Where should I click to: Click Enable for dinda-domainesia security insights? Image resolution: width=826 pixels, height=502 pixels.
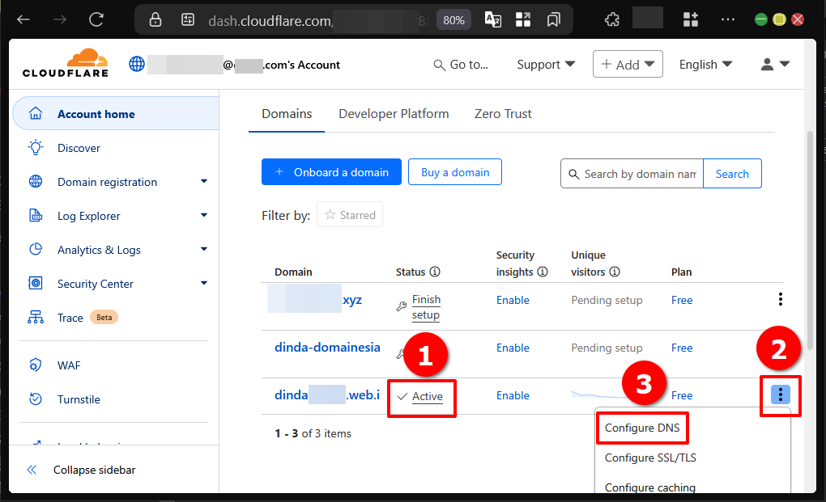513,348
